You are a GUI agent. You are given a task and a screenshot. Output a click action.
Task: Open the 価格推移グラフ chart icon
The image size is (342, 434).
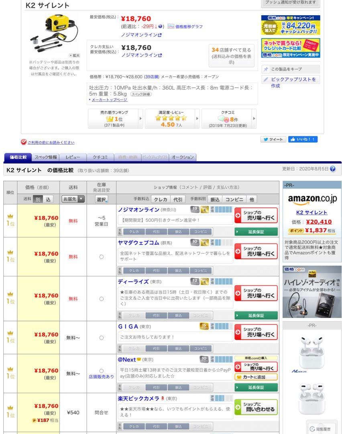(x=171, y=26)
